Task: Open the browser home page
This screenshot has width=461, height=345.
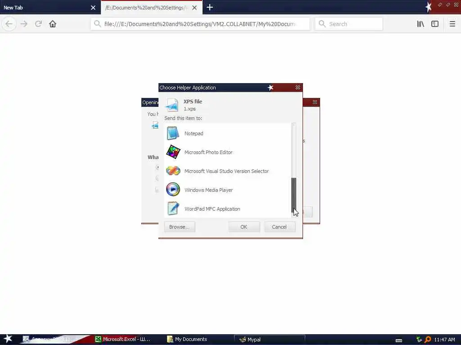Action: [53, 24]
